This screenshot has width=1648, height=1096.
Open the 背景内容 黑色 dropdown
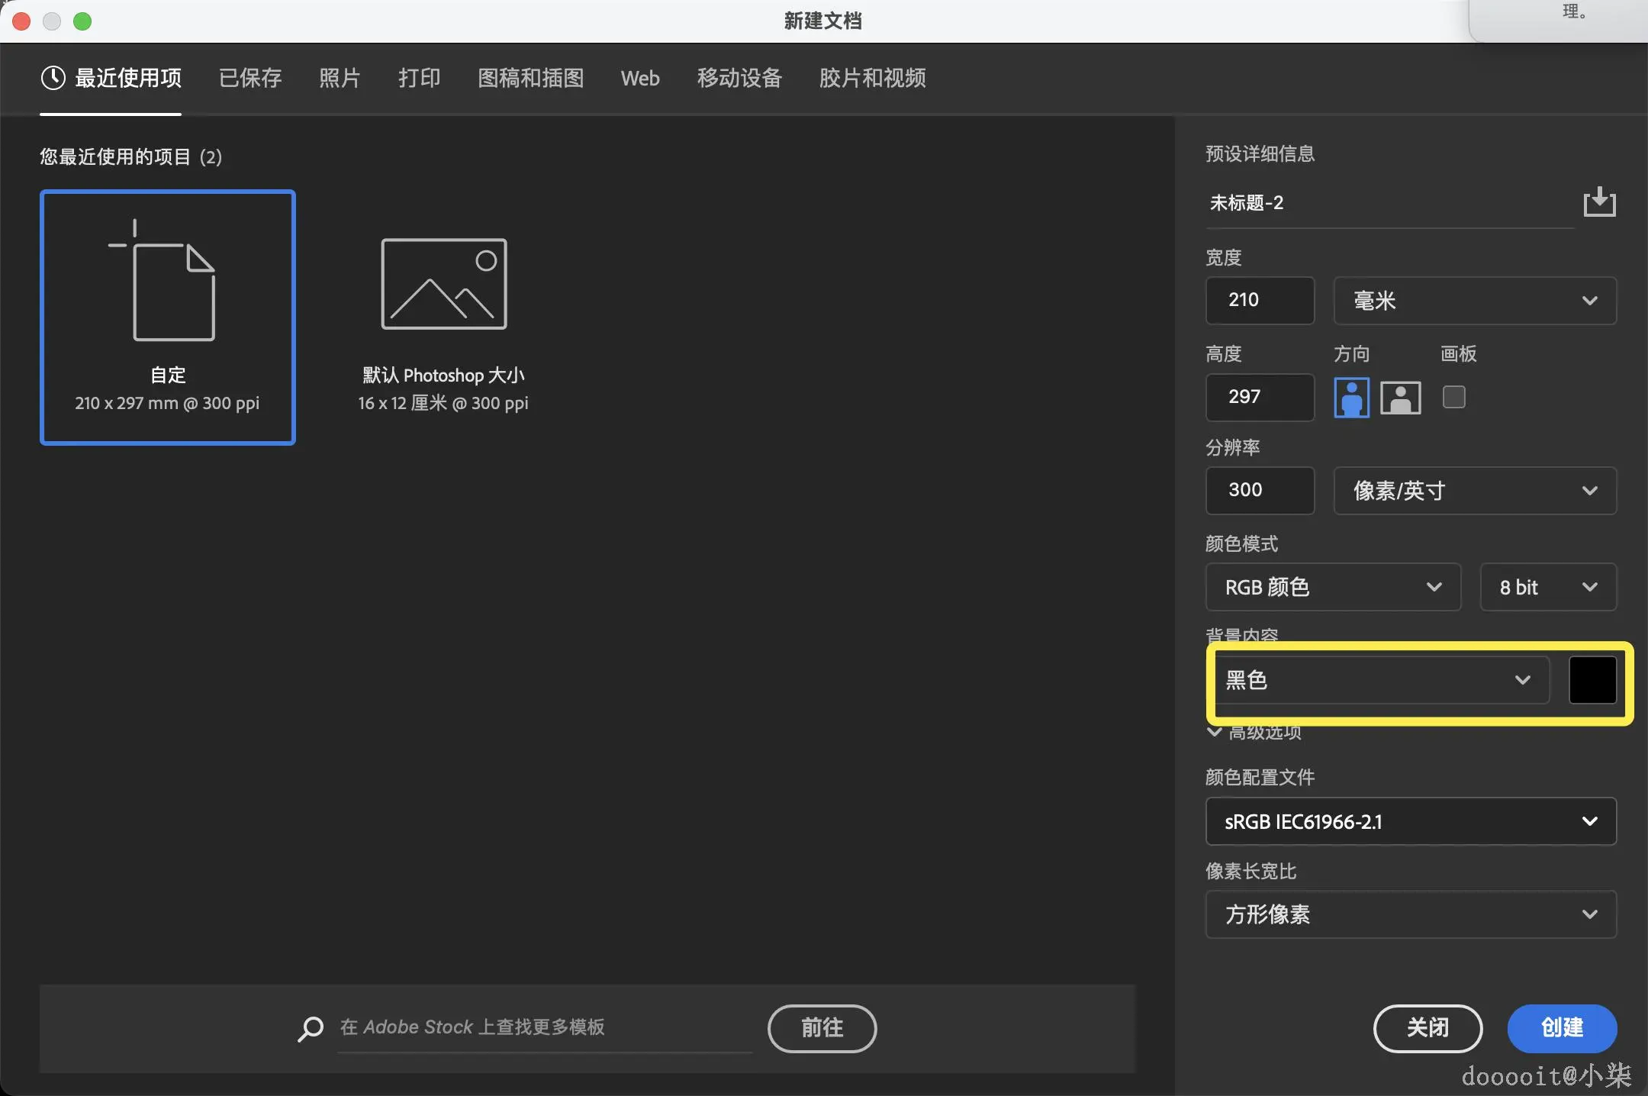(1378, 680)
